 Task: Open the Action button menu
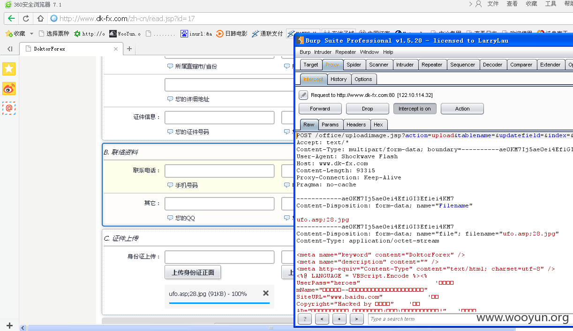coord(462,109)
